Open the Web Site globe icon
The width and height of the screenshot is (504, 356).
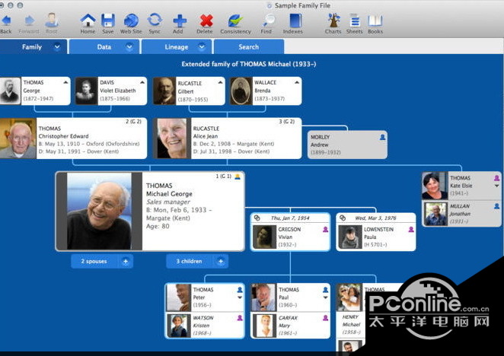pyautogui.click(x=131, y=21)
